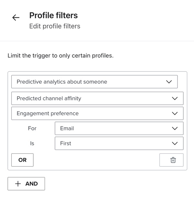Click the plus icon beside AND

18,184
